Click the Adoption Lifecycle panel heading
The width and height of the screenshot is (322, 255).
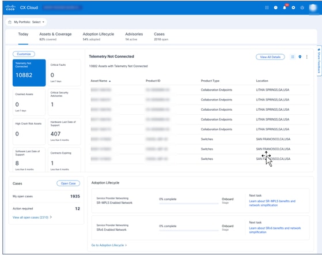coord(105,183)
